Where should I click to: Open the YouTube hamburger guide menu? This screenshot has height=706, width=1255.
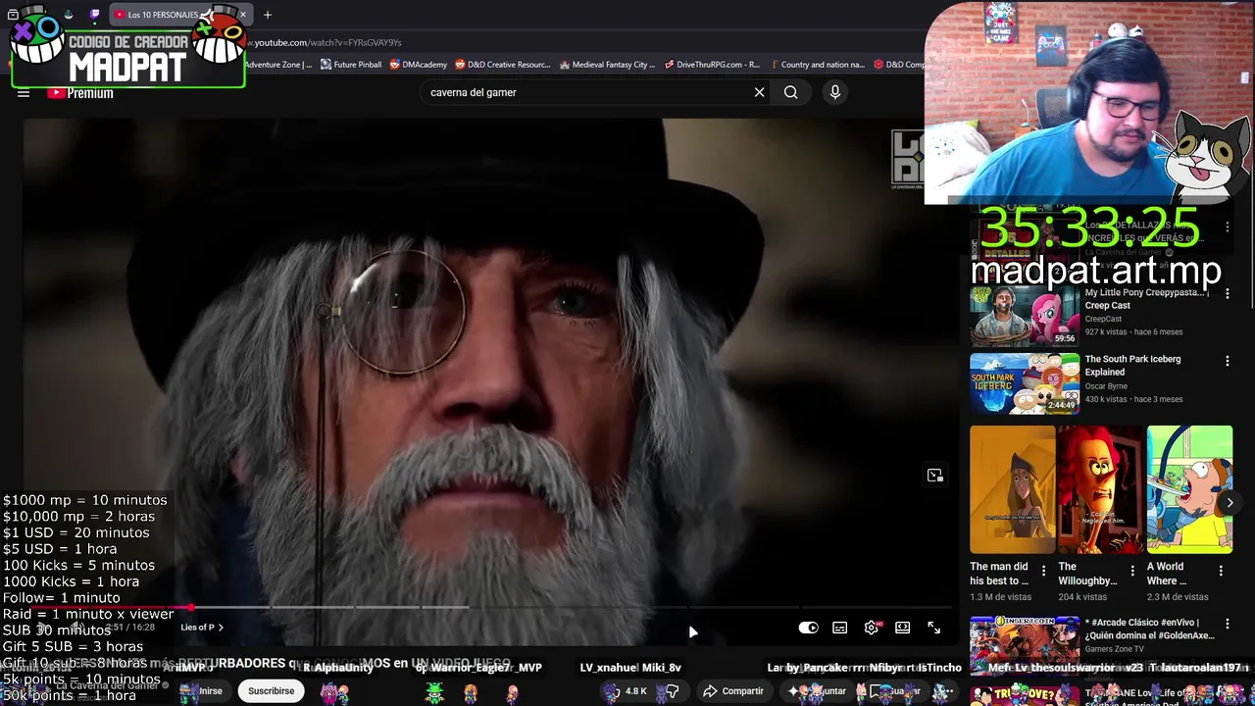click(24, 93)
